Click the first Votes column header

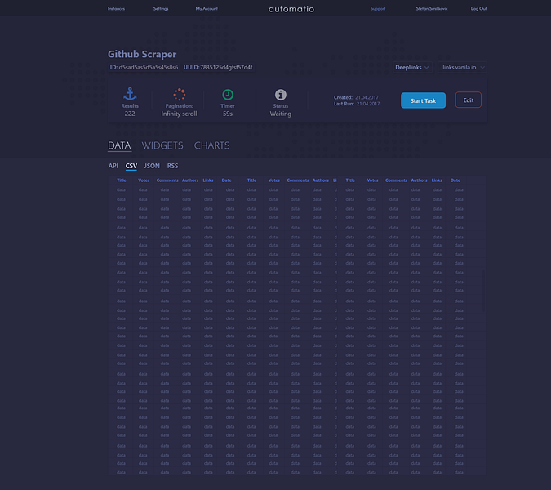(x=144, y=180)
